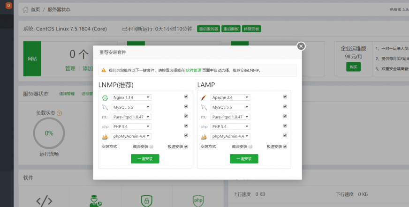
Task: Click the php shield software icon
Action: point(198,201)
